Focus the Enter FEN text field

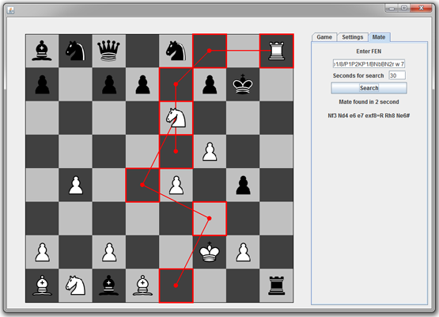click(x=369, y=64)
